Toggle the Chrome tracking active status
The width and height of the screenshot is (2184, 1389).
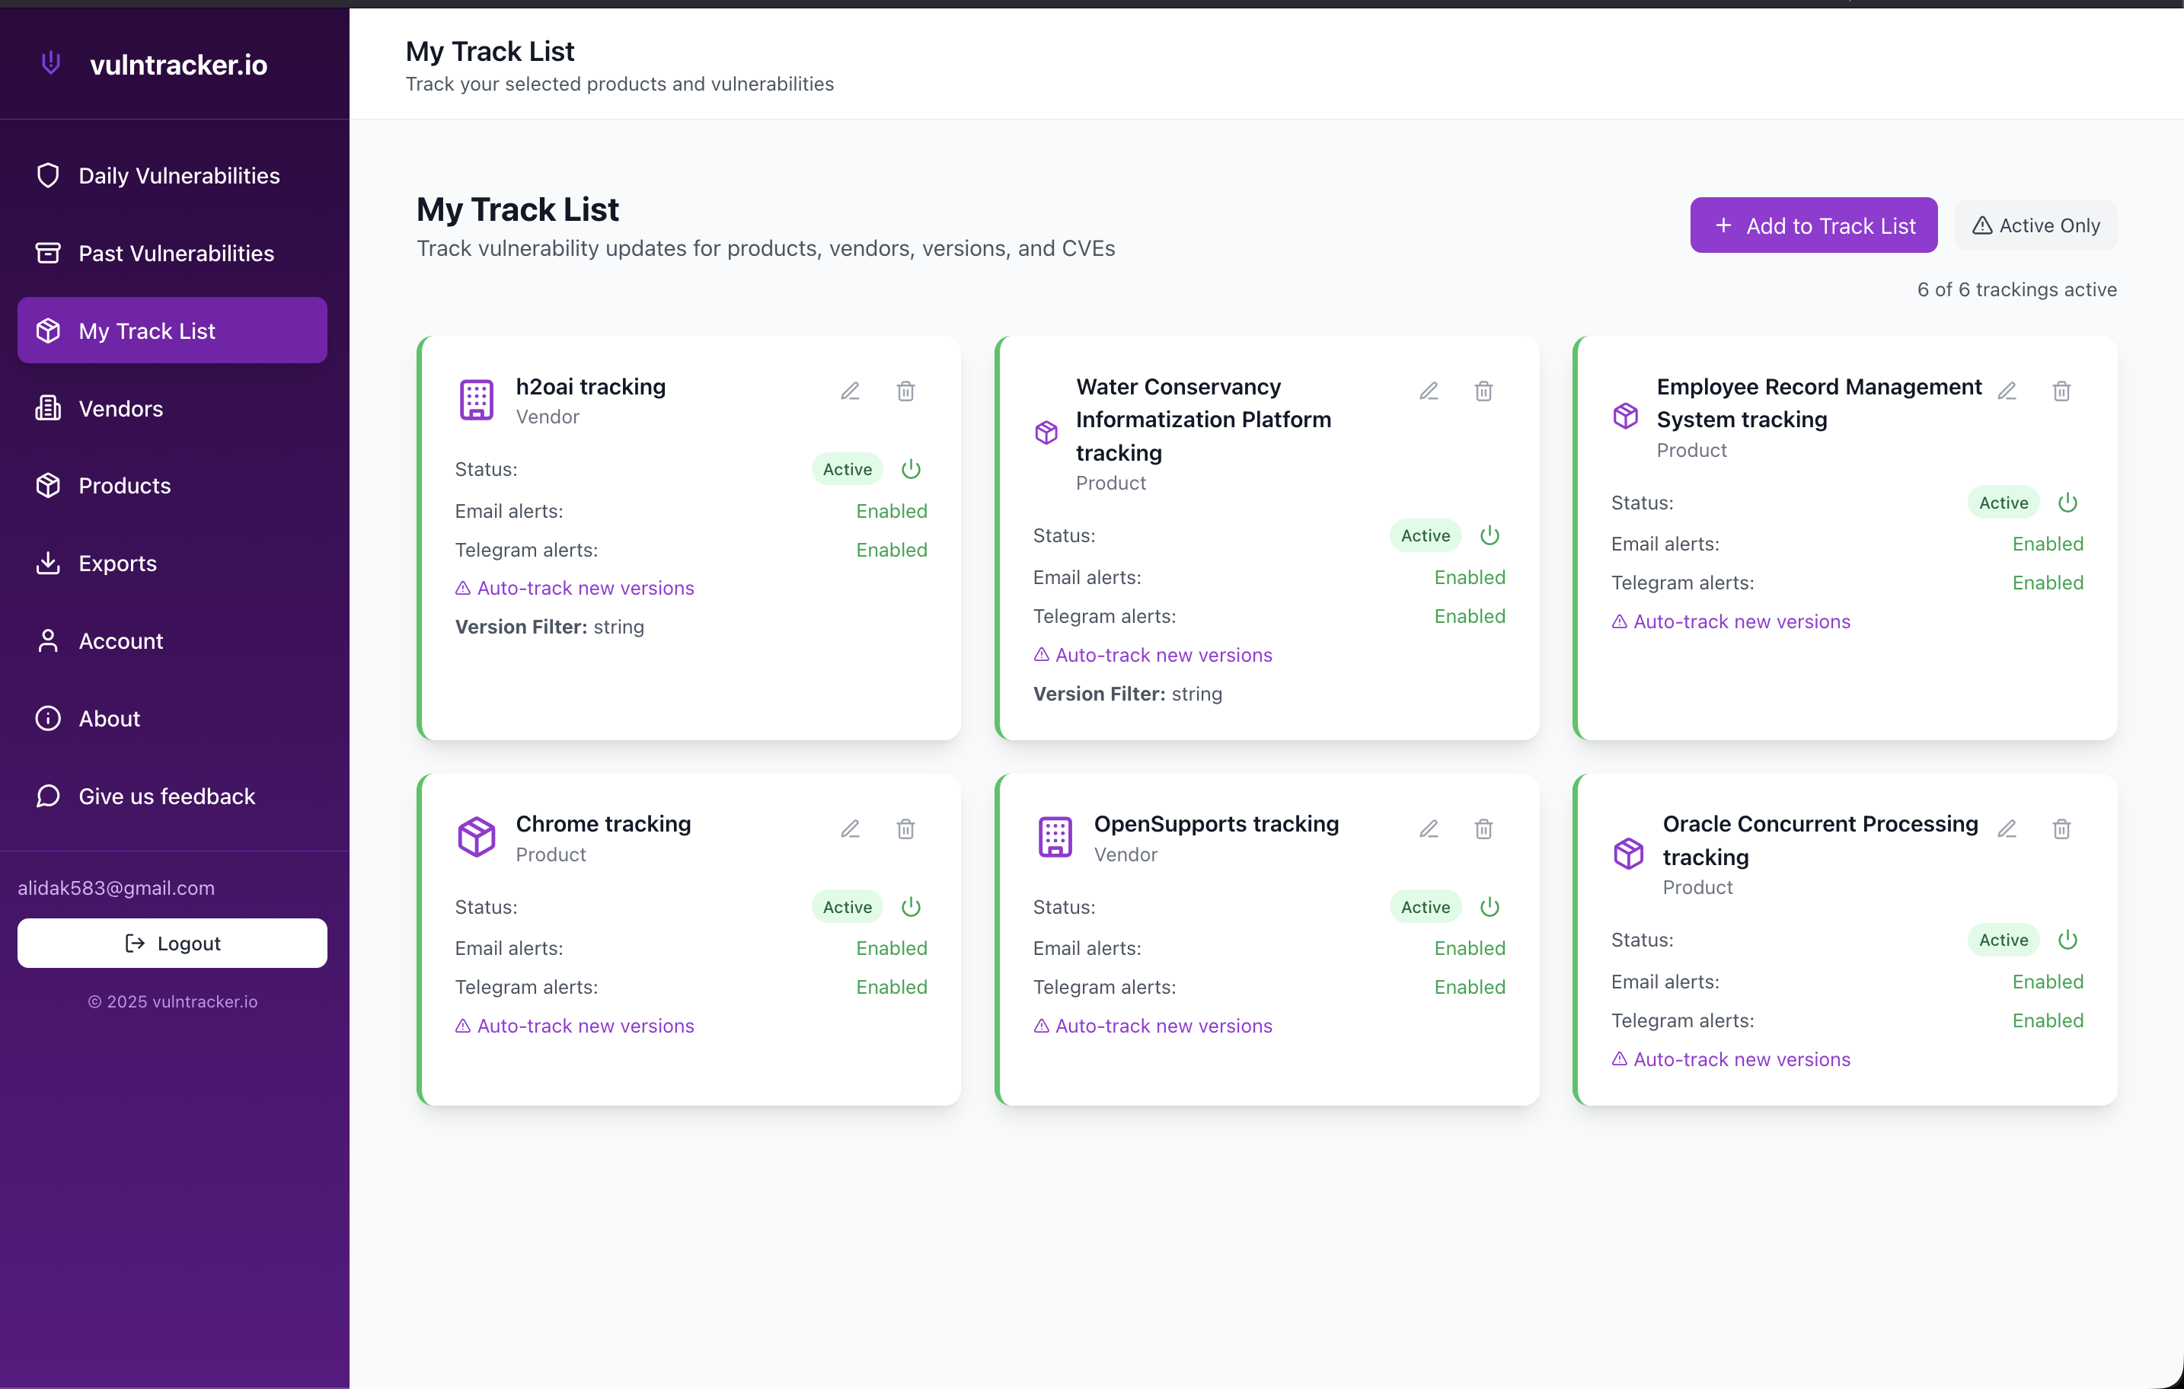point(911,906)
